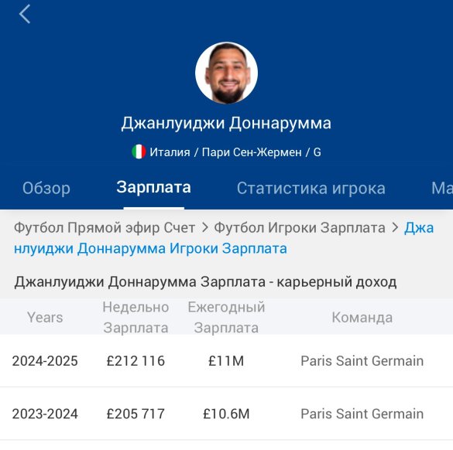This screenshot has width=453, height=450.
Task: Tap the player's profile photo
Action: tap(226, 73)
